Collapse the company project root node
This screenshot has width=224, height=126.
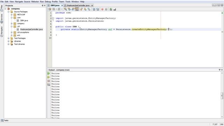[x=6, y=9]
